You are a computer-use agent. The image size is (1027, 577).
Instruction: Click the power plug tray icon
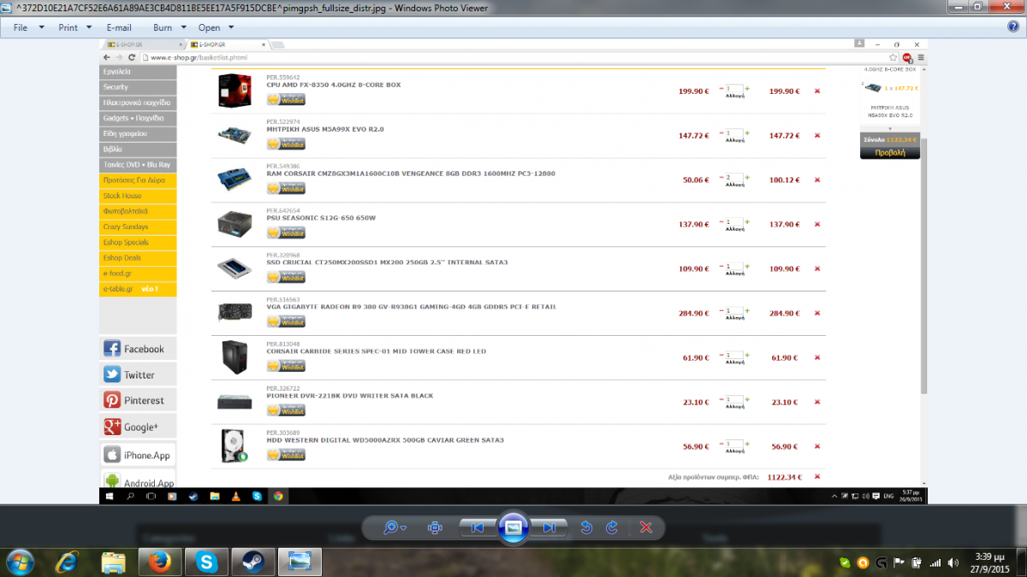[916, 562]
